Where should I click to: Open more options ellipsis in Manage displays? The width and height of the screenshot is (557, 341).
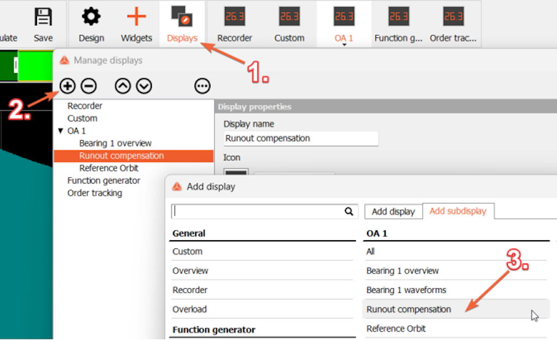202,86
